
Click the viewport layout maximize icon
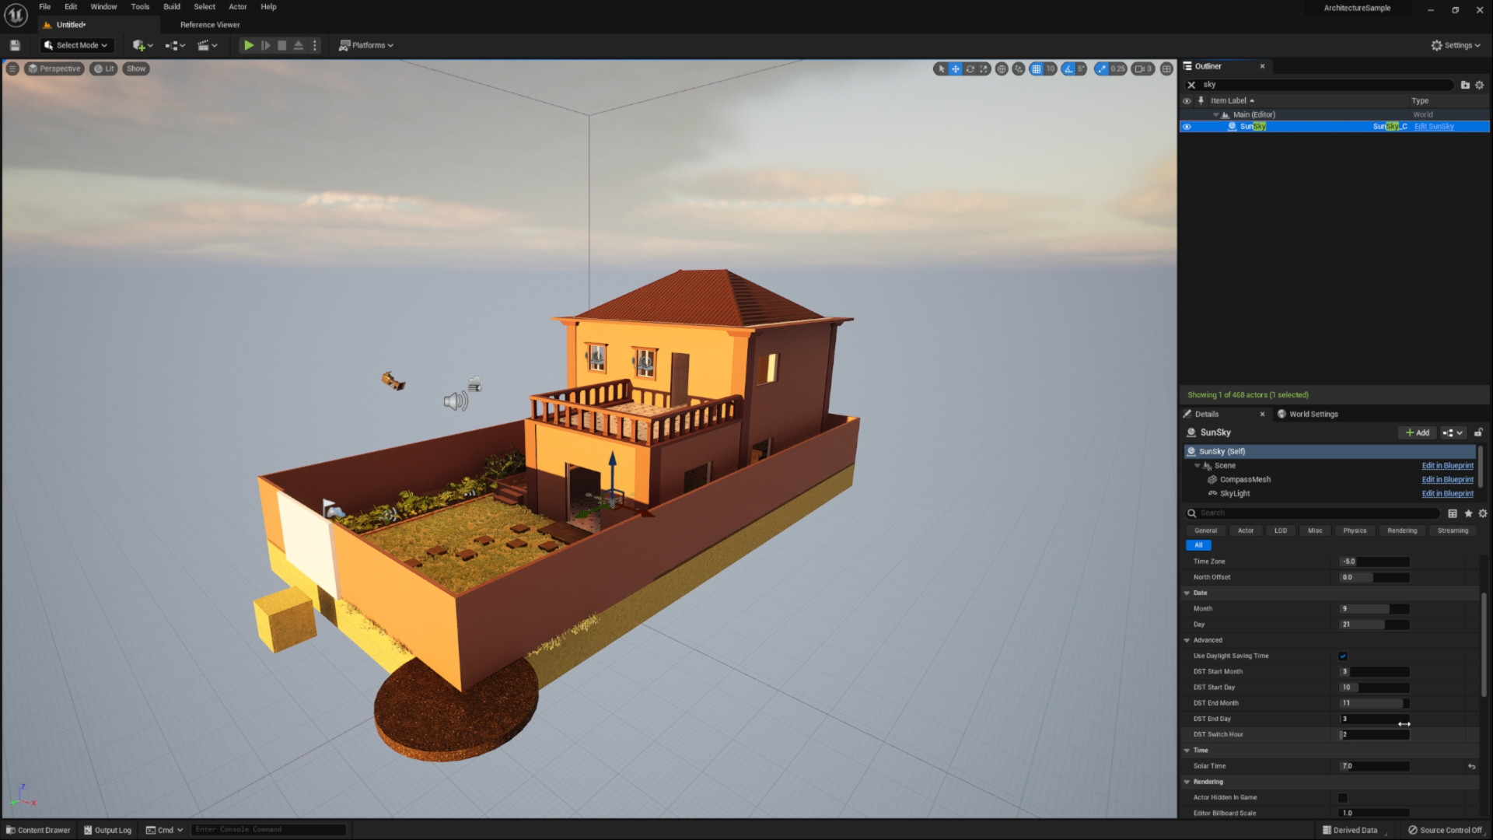(1166, 69)
